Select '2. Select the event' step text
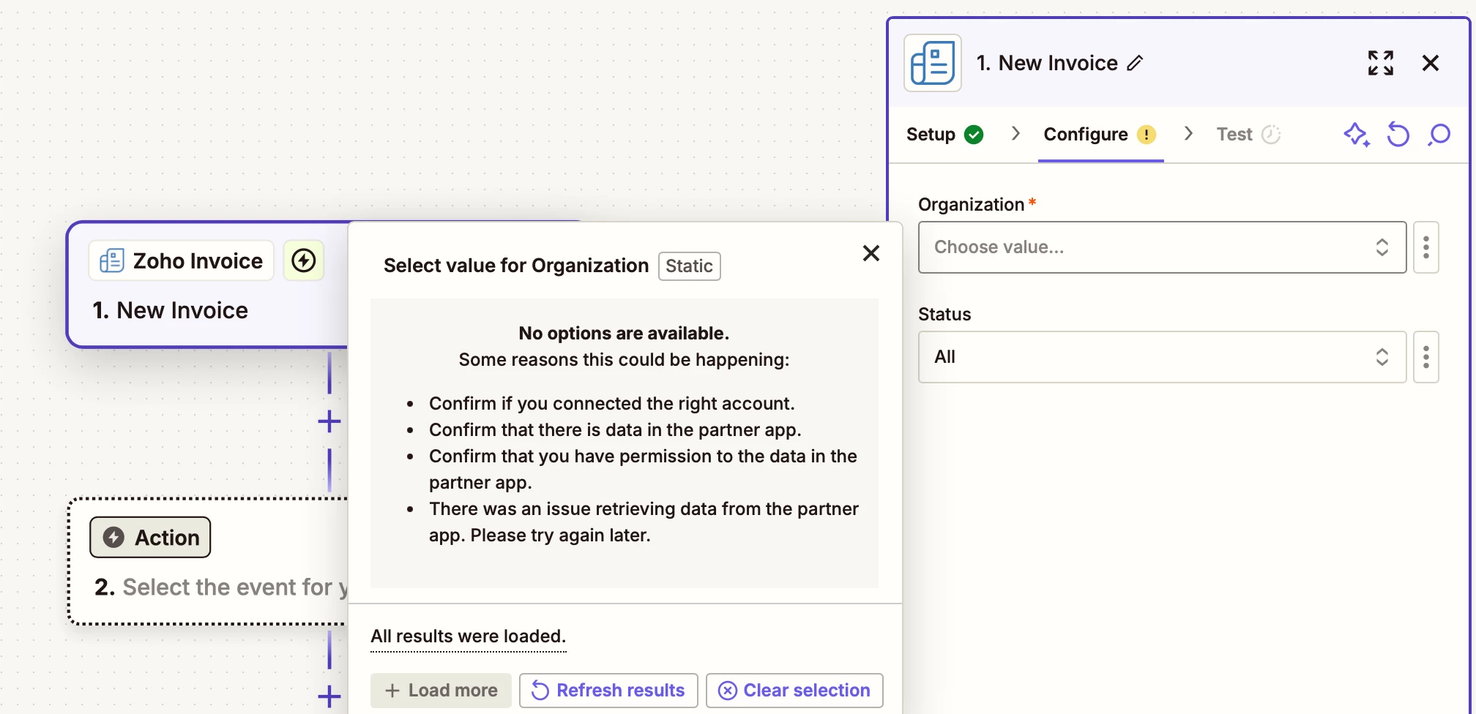The image size is (1476, 714). pyautogui.click(x=220, y=587)
